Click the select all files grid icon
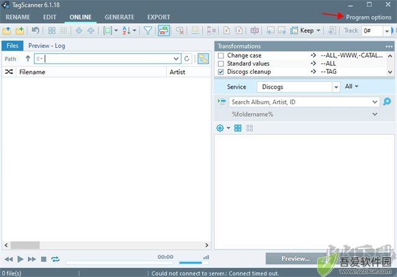 [x=51, y=30]
